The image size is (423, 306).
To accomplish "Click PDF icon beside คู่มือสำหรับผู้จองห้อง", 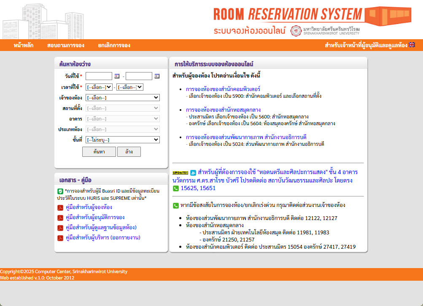I will (x=60, y=207).
